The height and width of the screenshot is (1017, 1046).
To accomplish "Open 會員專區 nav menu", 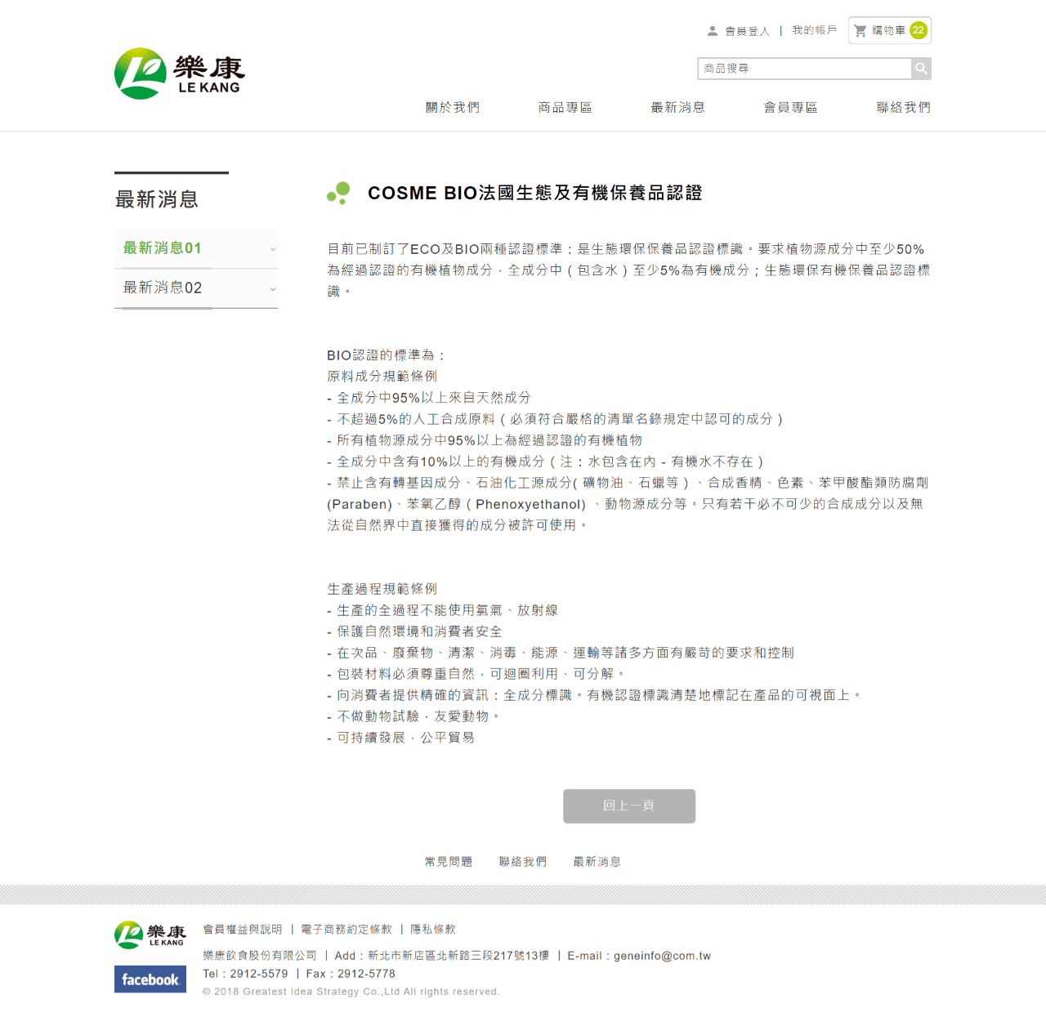I will click(x=791, y=107).
